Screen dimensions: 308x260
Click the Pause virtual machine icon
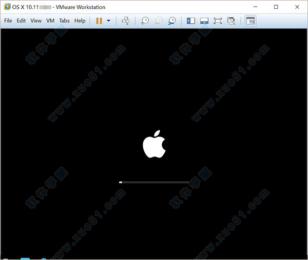point(99,21)
